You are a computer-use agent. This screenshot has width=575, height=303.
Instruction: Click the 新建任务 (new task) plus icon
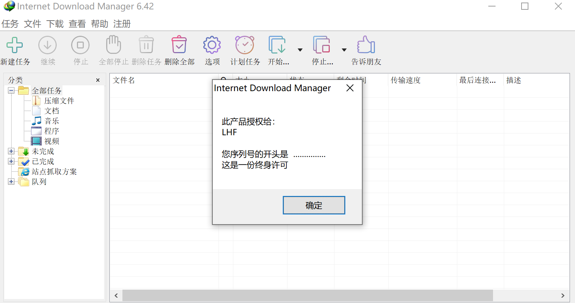pos(15,45)
